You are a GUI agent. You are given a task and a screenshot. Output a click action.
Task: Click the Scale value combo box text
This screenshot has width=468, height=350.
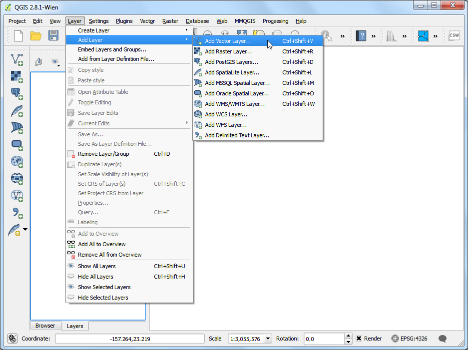click(246, 339)
